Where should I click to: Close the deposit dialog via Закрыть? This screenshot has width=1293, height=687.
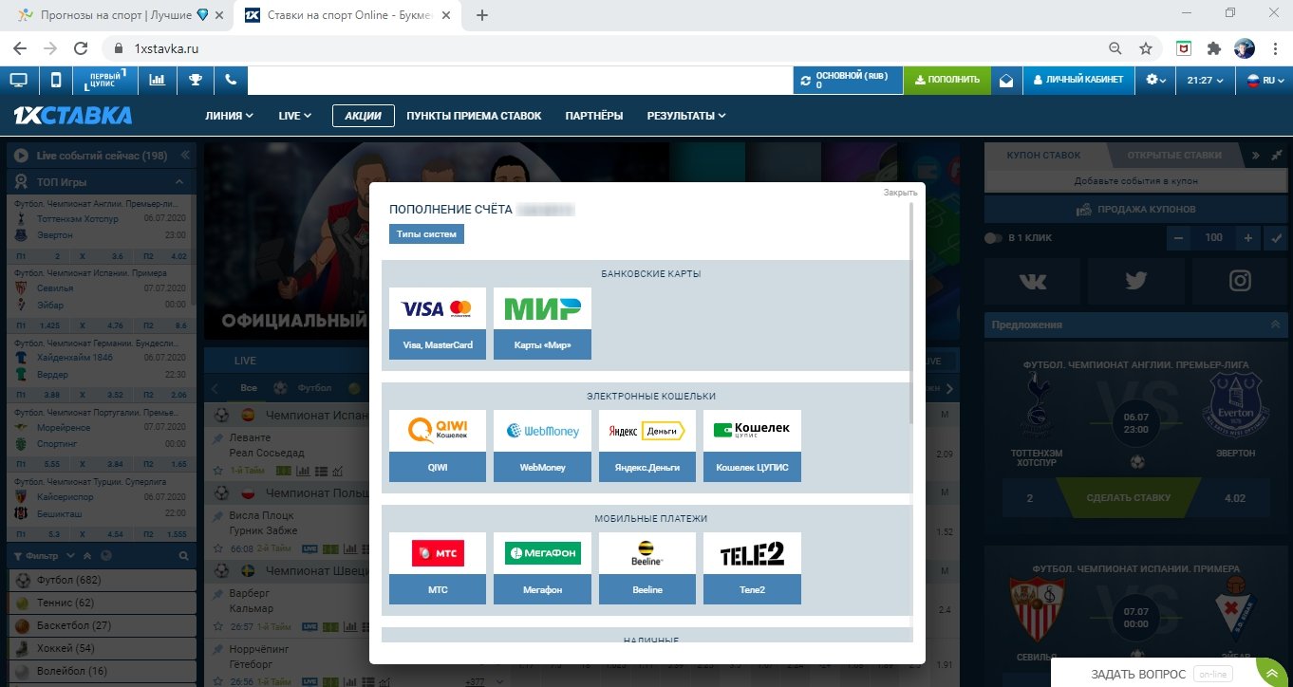click(x=900, y=193)
